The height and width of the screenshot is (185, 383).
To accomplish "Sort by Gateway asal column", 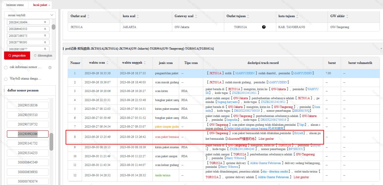I will pyautogui.click(x=197, y=16).
